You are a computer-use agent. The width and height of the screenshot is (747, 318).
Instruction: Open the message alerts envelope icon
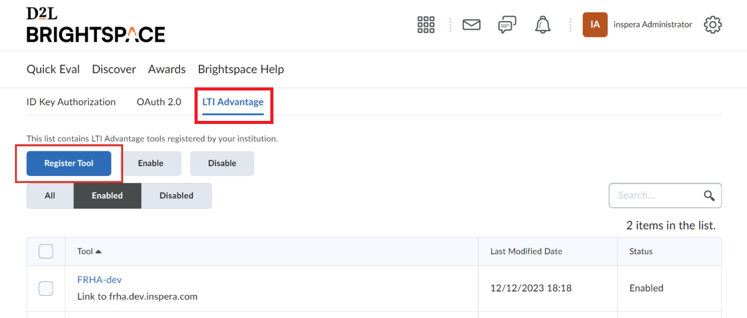click(472, 25)
